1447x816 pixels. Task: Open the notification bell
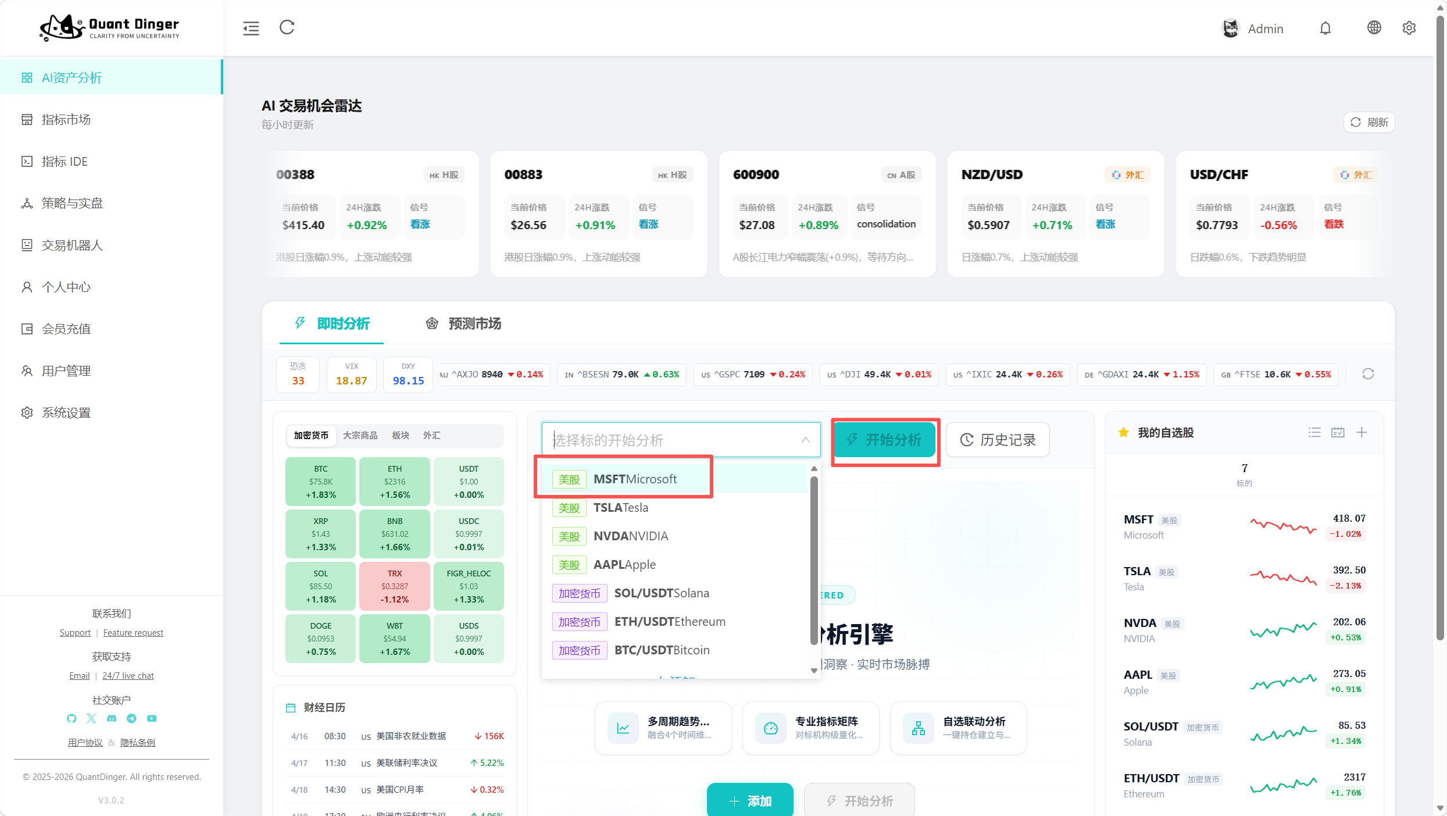click(x=1325, y=28)
